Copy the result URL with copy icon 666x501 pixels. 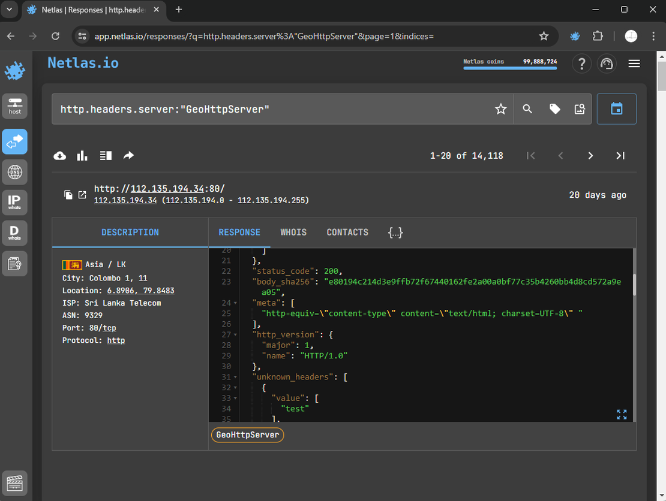pos(68,195)
